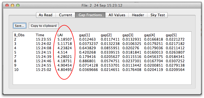This screenshot has height=98, width=204.
Task: Open the Header tab
Action: pos(138,15)
